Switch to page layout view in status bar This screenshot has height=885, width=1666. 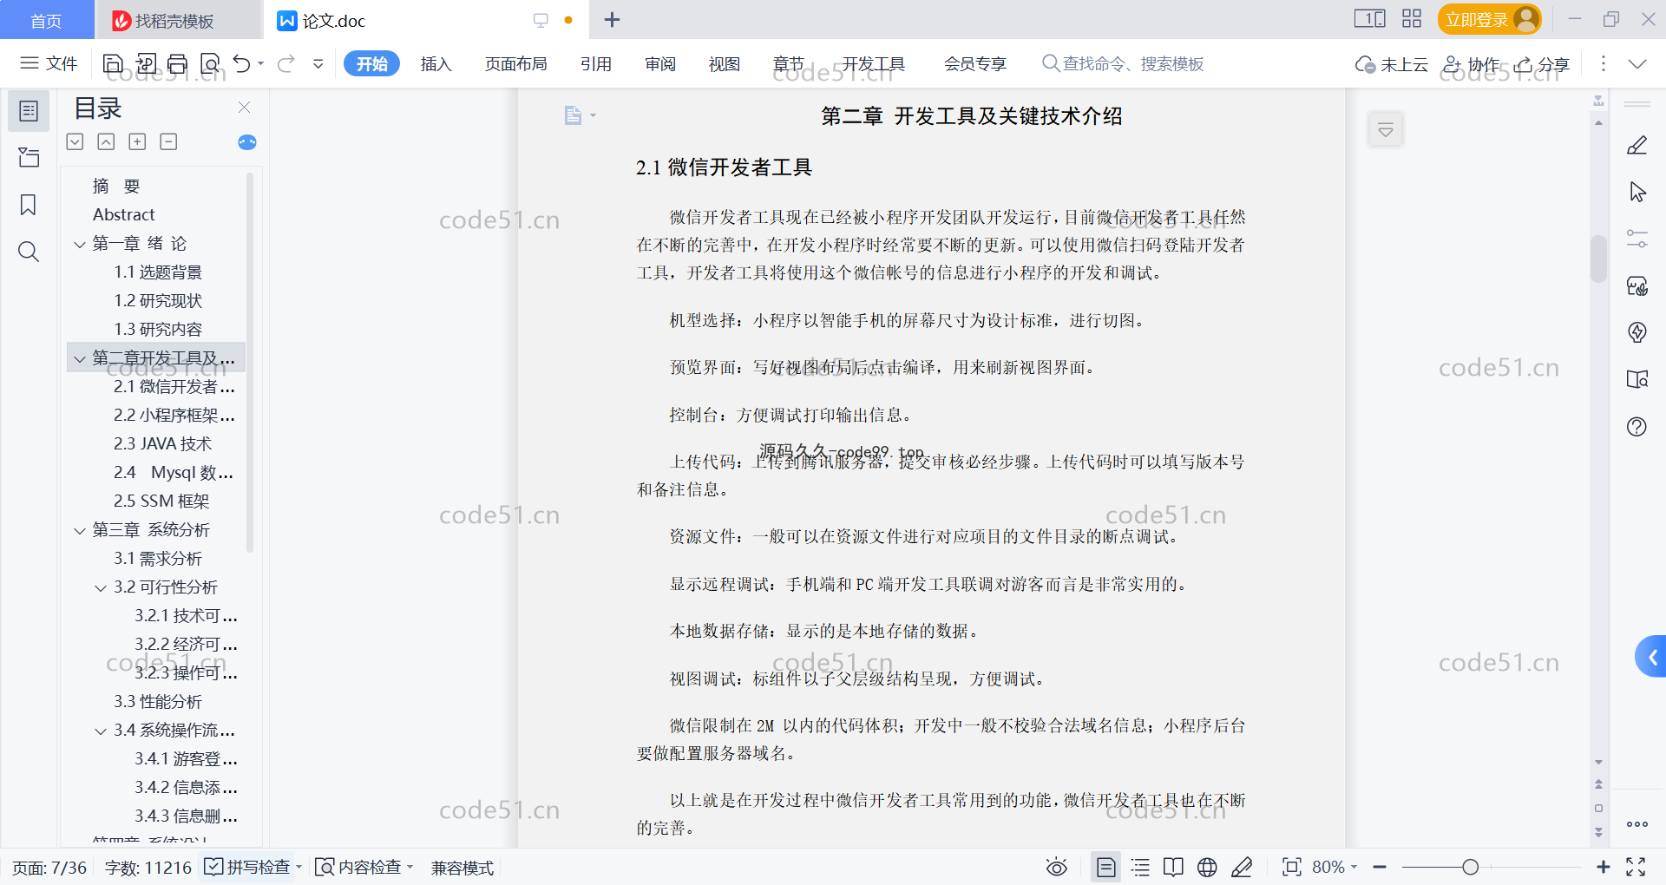point(1105,867)
